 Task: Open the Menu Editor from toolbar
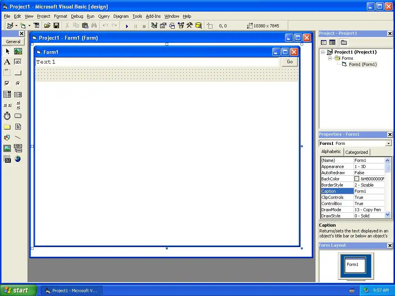37,25
